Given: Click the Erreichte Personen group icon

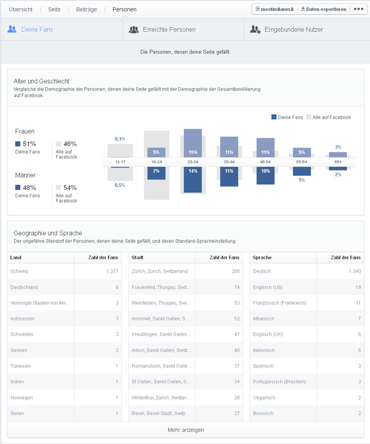Looking at the screenshot, I should pos(134,29).
